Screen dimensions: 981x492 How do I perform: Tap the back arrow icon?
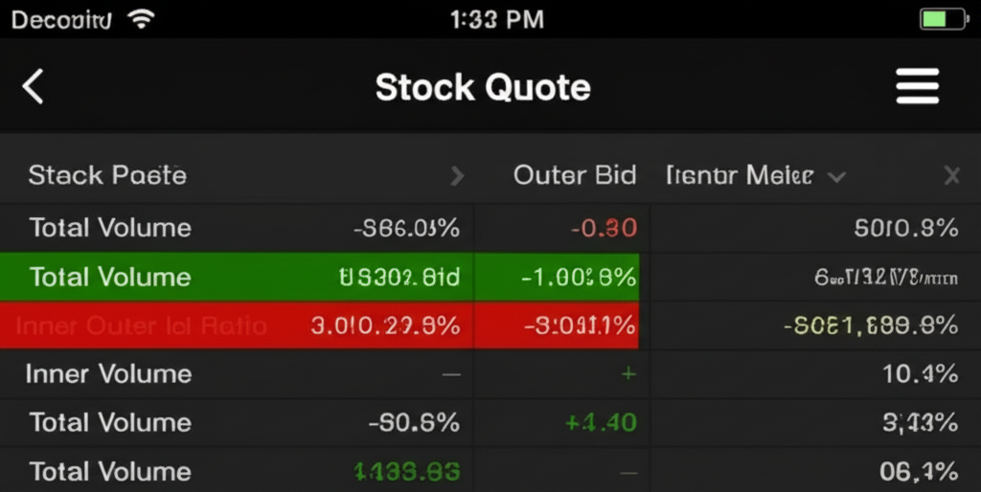point(34,87)
